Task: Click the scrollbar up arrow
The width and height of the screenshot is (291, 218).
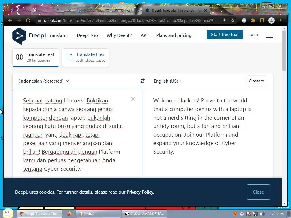Action: [284, 28]
